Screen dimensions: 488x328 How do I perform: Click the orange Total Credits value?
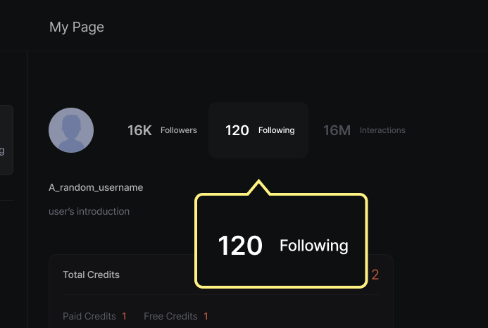pos(375,275)
